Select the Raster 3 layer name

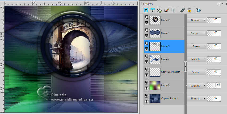click(x=165, y=85)
